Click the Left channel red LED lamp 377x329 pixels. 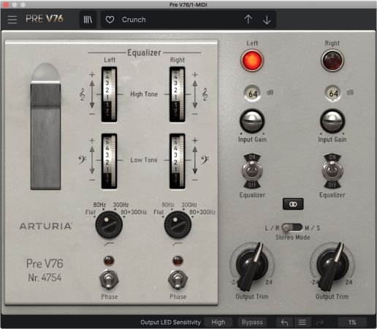click(x=252, y=60)
